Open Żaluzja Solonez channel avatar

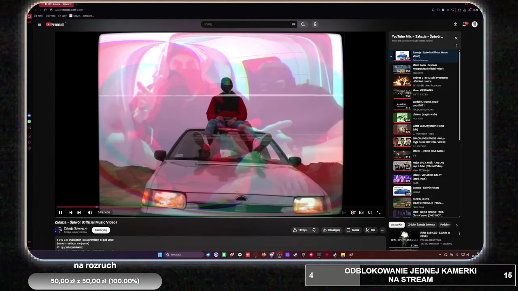(58, 230)
